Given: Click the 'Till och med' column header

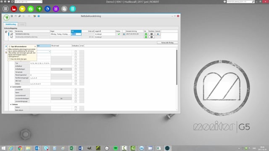Looking at the screenshot, I should tap(61, 46).
